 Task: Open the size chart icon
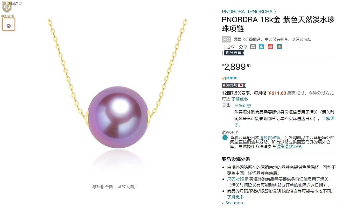click(226, 105)
